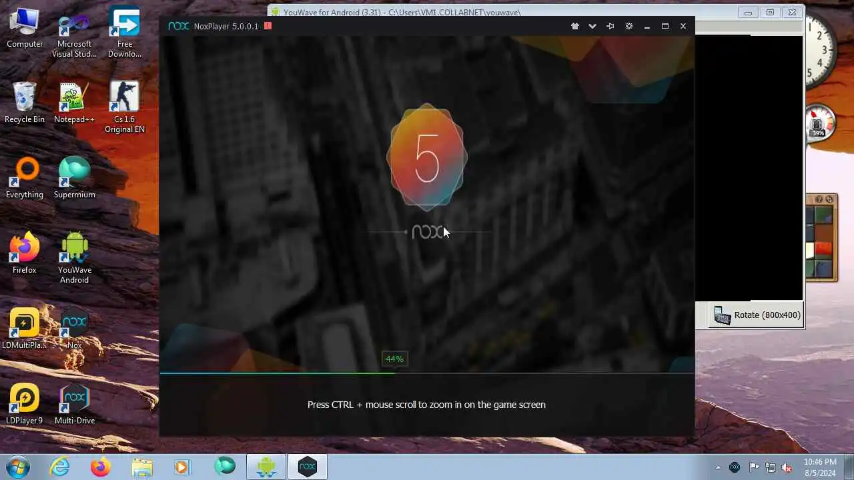Open the Computer desktop icon
Viewport: 854px width, 480px height.
(25, 27)
